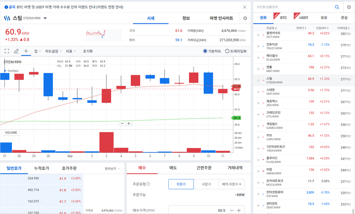The image size is (355, 214).
Task: Select the 기본차트 radio button
Action: (x=205, y=51)
